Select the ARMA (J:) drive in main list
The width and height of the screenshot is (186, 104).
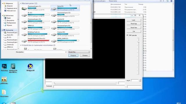pyautogui.click(x=35, y=27)
